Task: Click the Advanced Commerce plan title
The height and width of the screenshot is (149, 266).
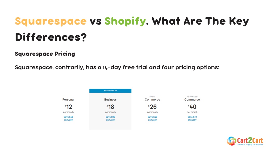Action: [192, 99]
